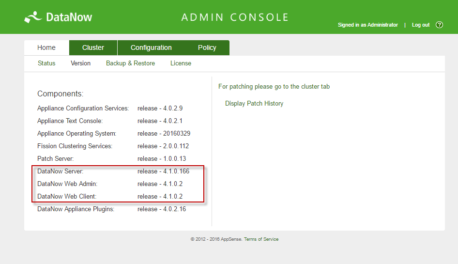Select Fission Clustering Services label

(75, 146)
